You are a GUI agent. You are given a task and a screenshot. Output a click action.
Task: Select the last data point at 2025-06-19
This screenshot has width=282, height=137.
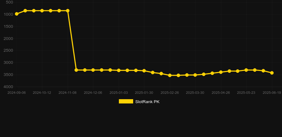[x=272, y=73]
